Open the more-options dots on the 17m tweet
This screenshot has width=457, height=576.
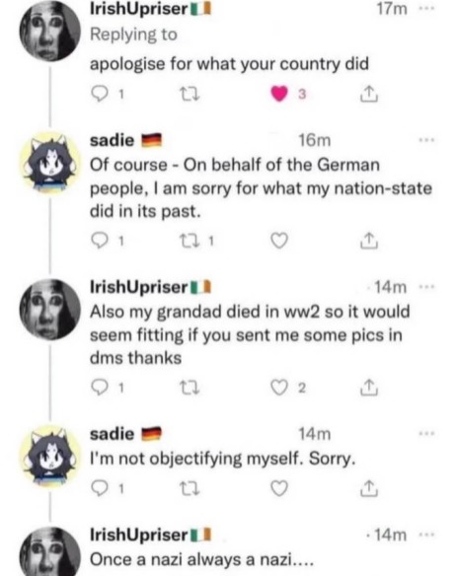426,9
